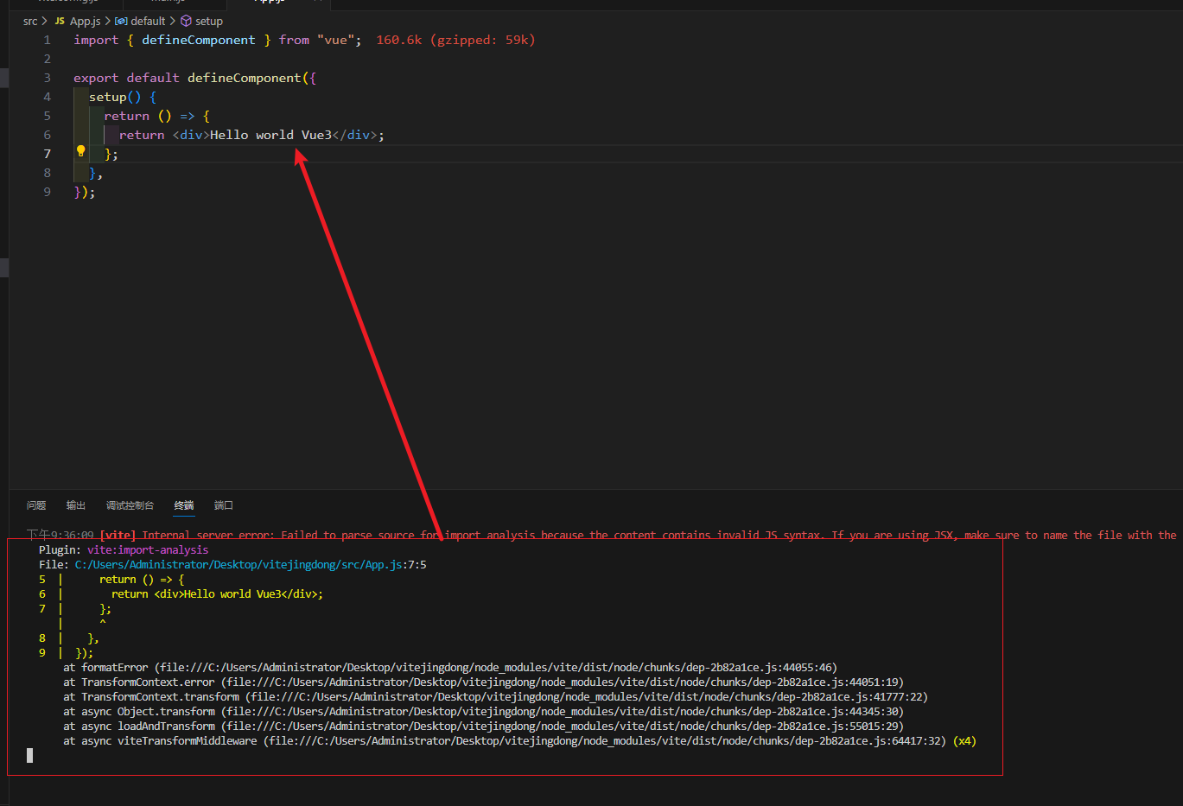Open the TransformContext.error stack trace link
Viewport: 1183px width, 806px height.
(560, 682)
